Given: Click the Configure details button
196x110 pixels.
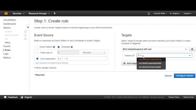Looking at the screenshot, I should pos(184,76).
